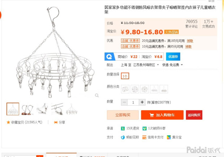The image size is (224, 157).
Task: Decrease quantity with the minus button
Action: (x=124, y=102)
